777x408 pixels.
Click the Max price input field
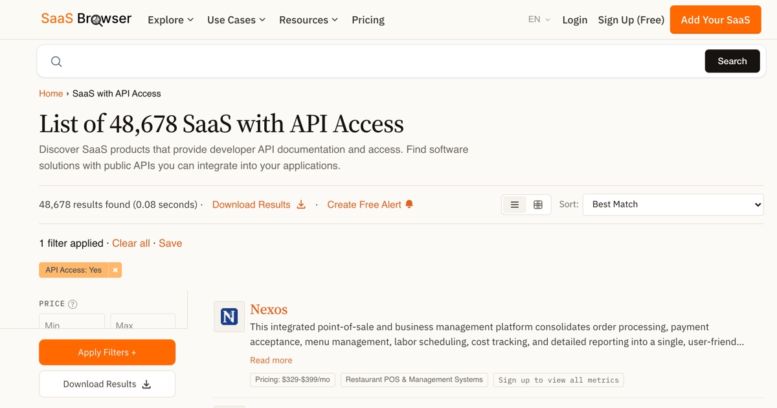[x=142, y=321]
